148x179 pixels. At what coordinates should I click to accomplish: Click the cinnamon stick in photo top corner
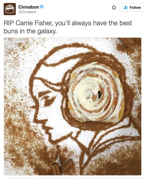126,42
